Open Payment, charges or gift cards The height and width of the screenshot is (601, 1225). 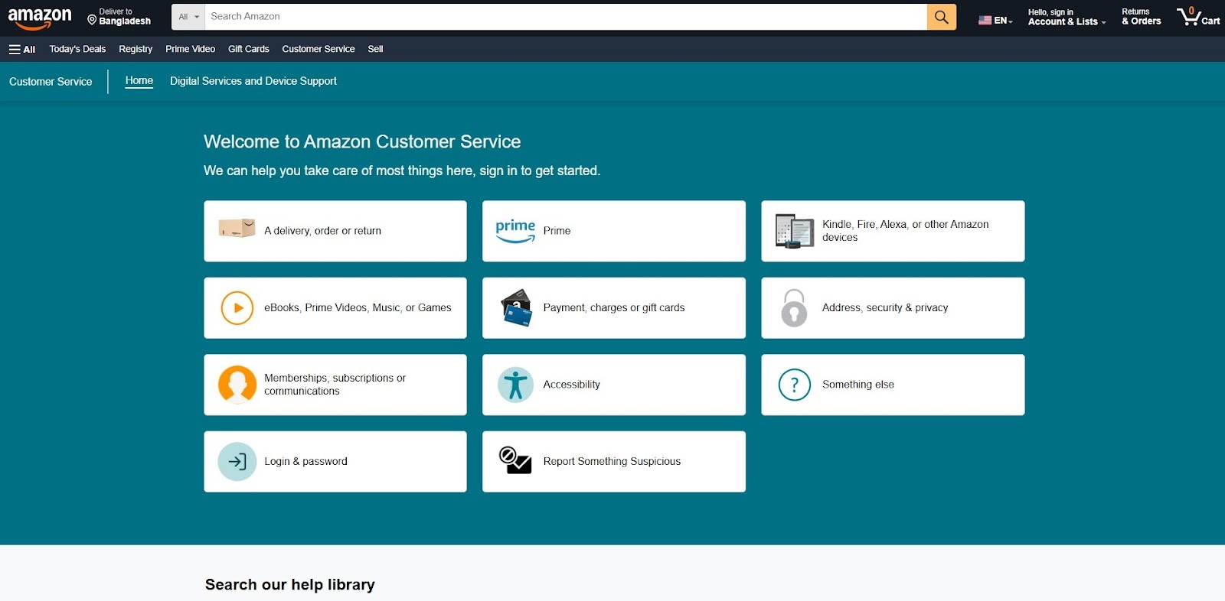614,307
